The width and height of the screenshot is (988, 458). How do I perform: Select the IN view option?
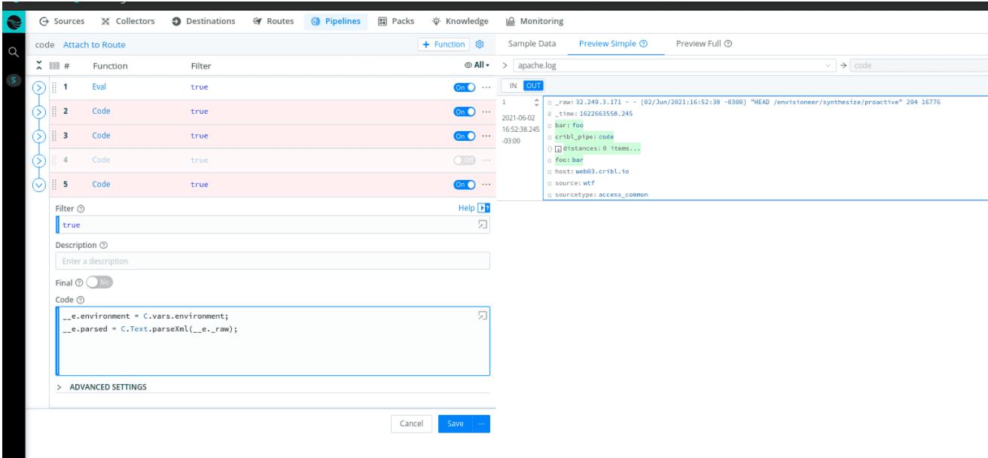(513, 86)
